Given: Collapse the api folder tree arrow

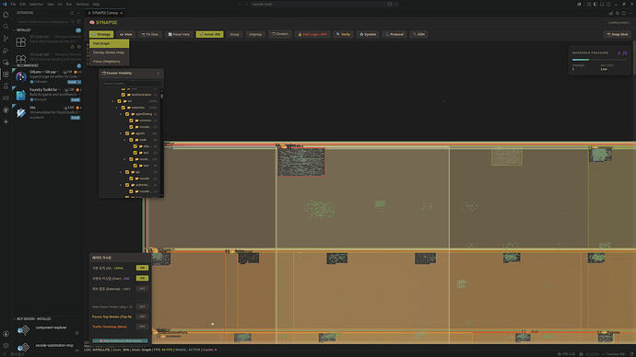Looking at the screenshot, I should [x=121, y=172].
